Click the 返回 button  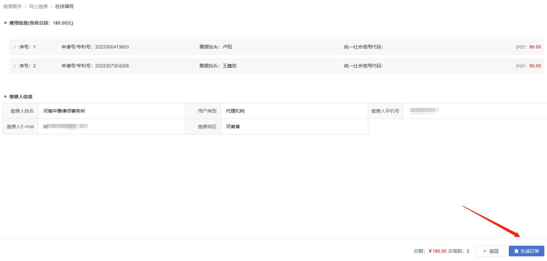coord(491,251)
